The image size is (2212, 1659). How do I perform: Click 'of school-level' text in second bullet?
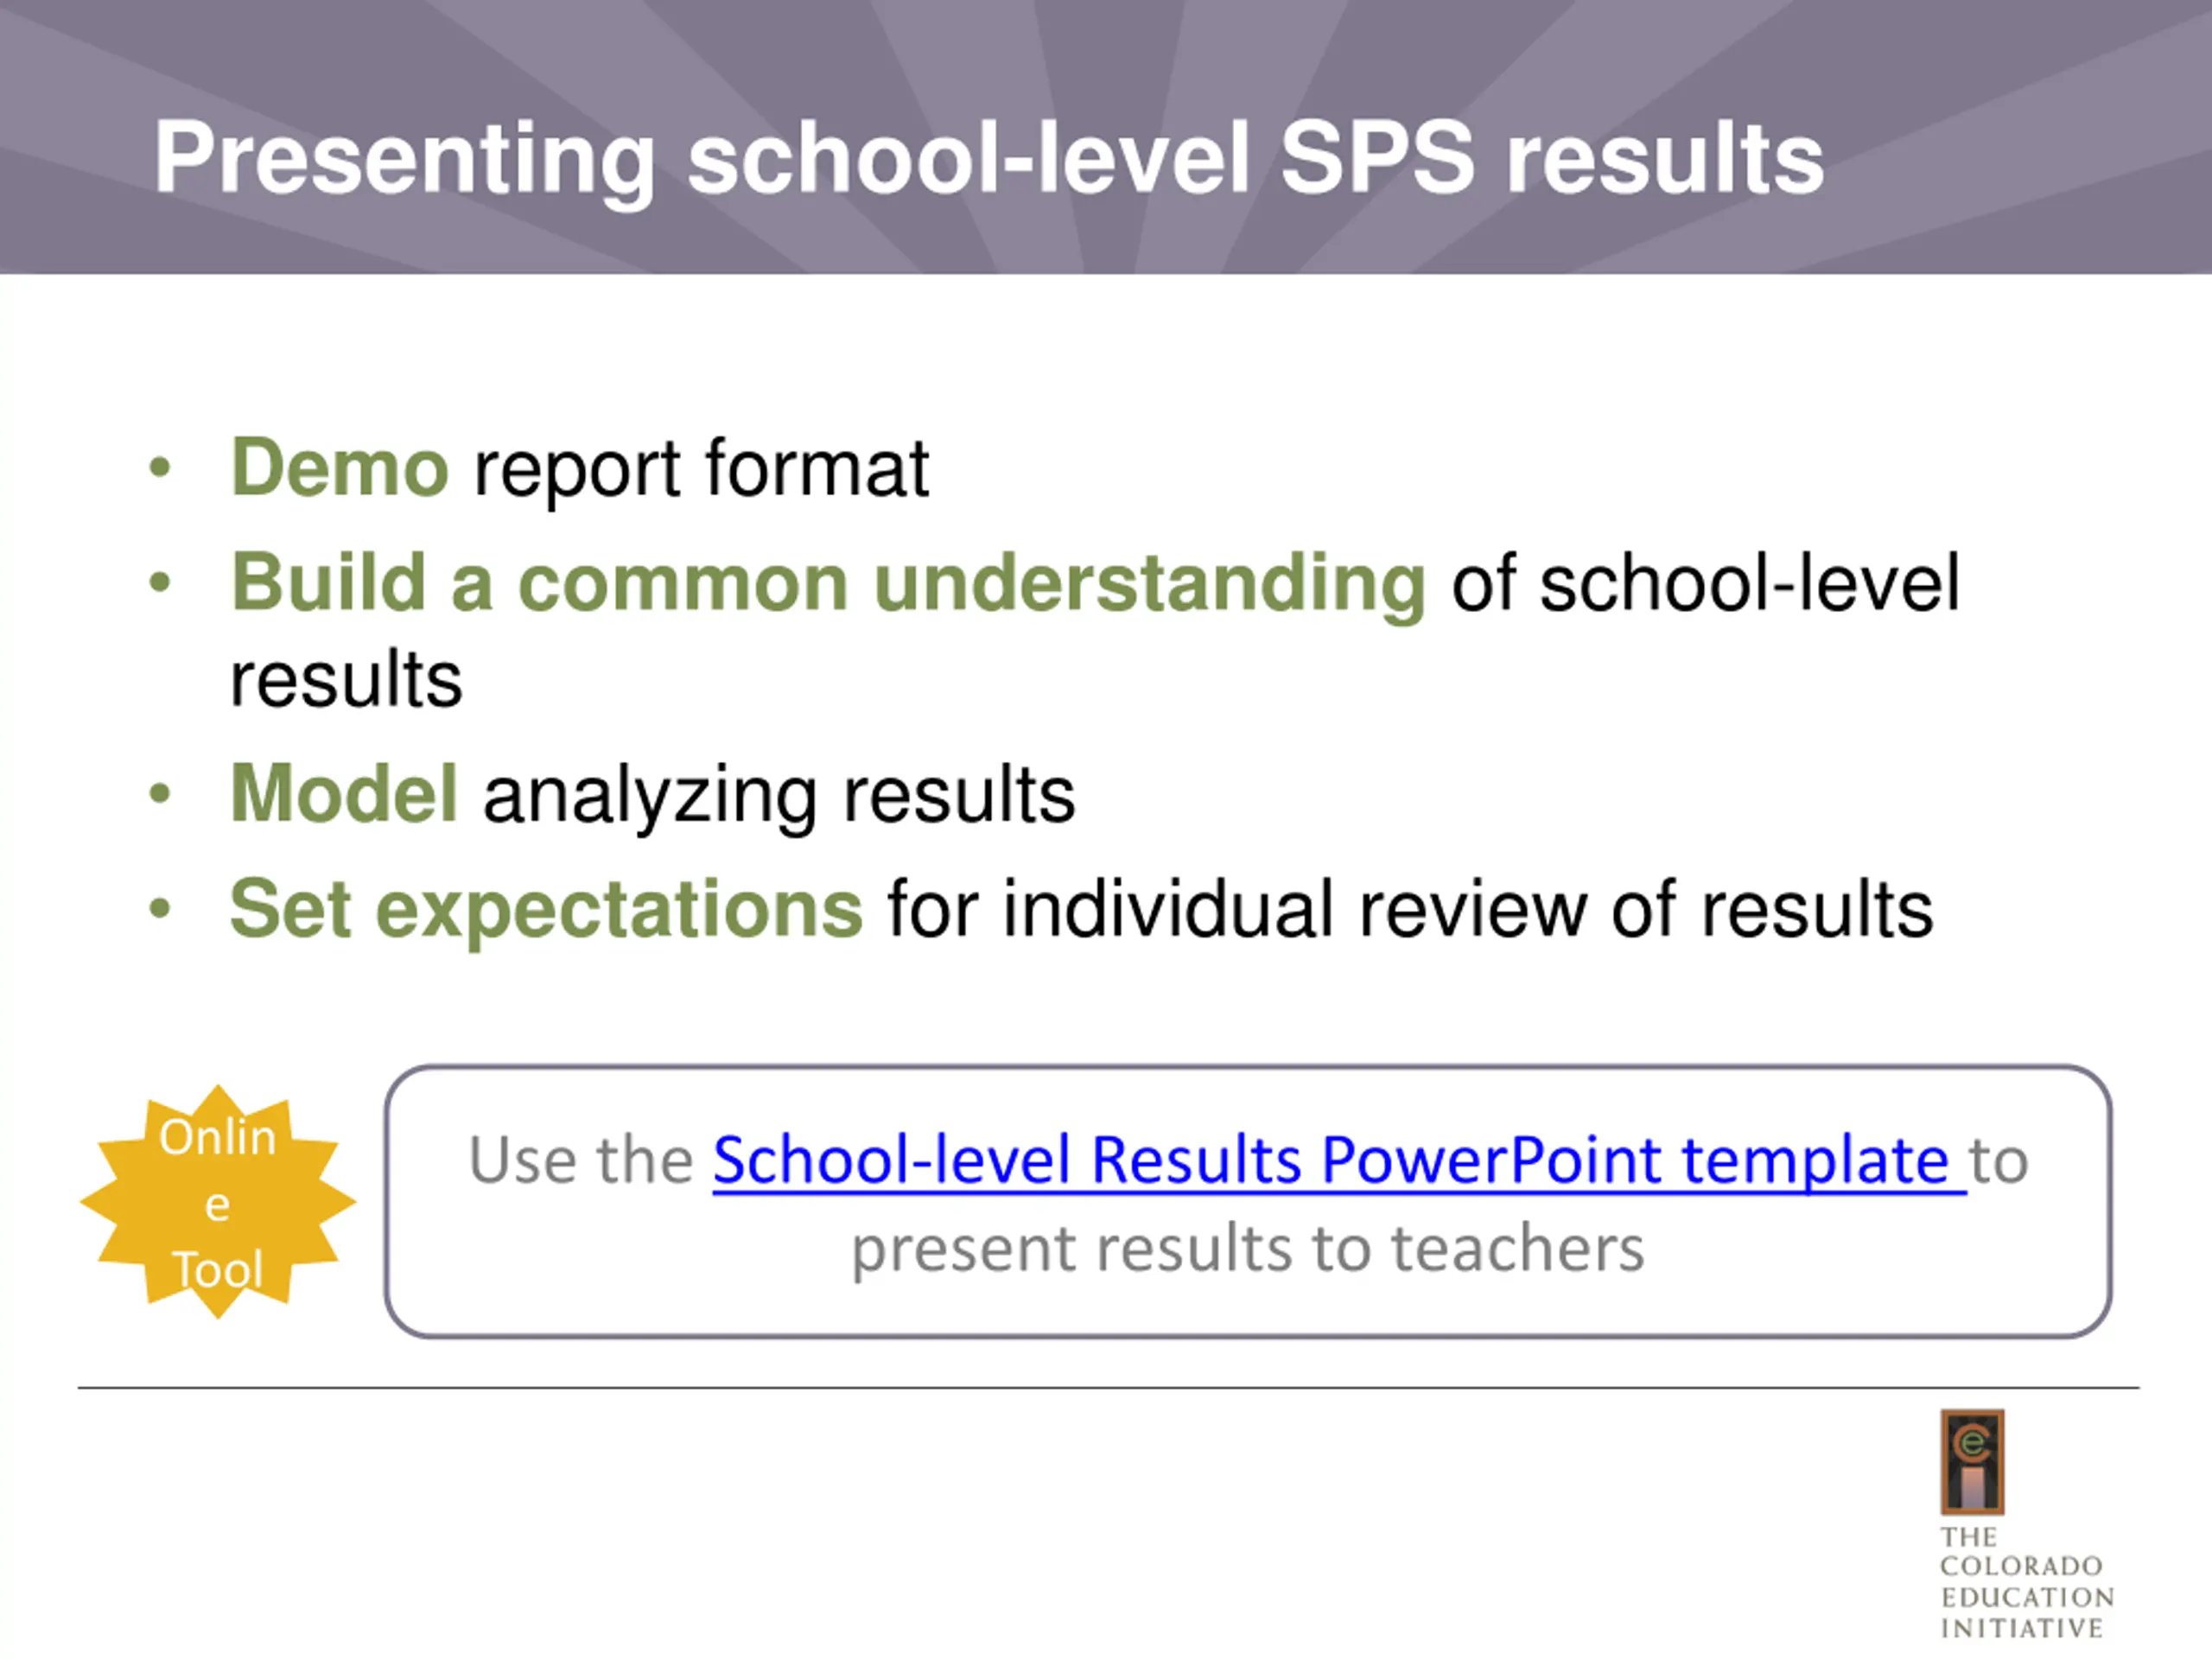click(x=1705, y=584)
